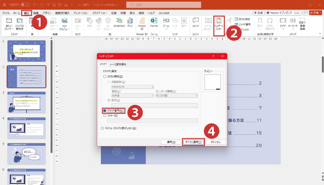Select the Update automatically radio button
This screenshot has height=185, width=324.
tap(109, 82)
